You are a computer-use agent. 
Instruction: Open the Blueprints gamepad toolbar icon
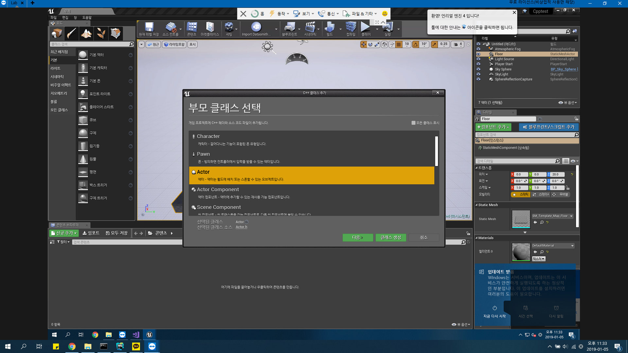tap(289, 29)
